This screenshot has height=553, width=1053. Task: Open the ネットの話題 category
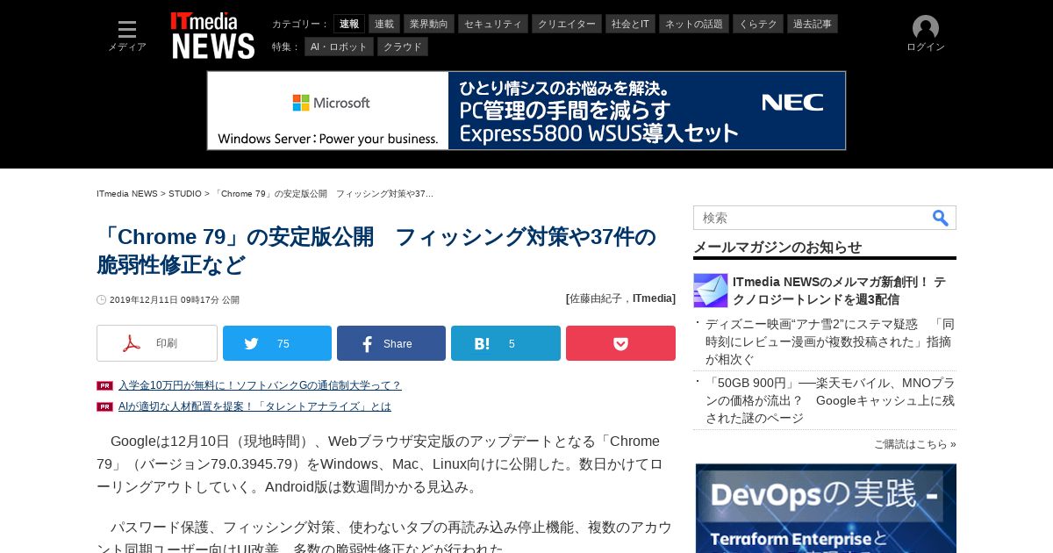tap(694, 24)
